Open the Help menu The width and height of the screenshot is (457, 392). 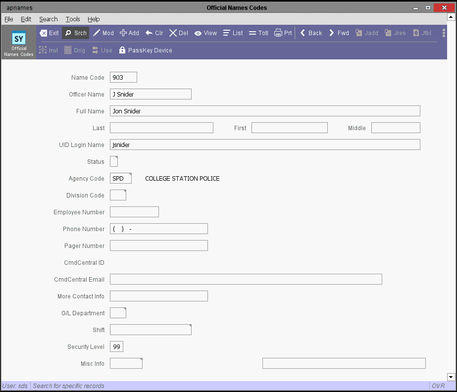tap(94, 19)
